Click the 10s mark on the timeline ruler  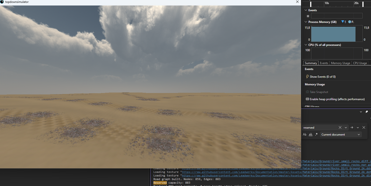[x=326, y=3]
